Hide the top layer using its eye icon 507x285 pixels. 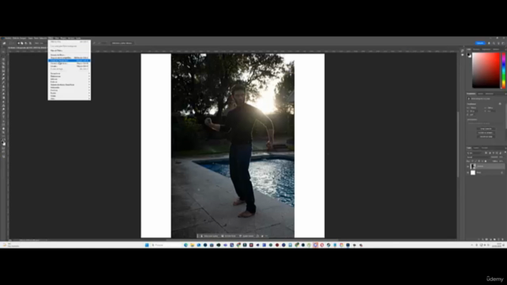click(x=467, y=166)
